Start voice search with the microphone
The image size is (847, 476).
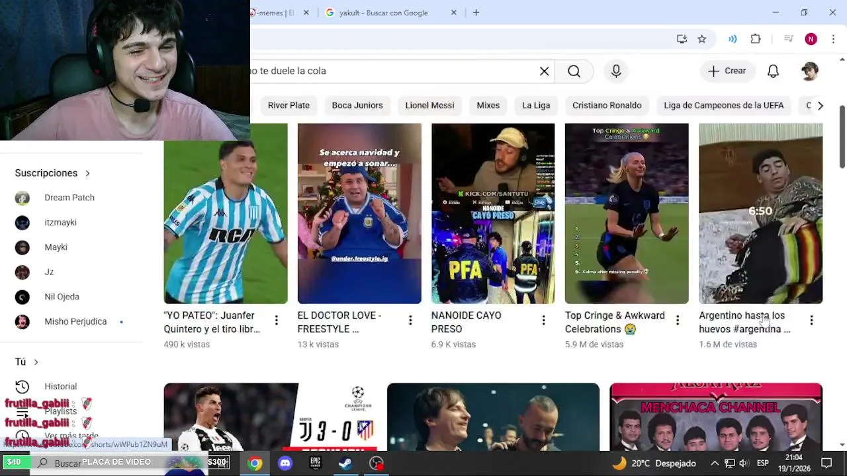[x=616, y=71]
